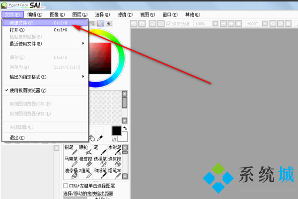This screenshot has height=199, width=298.
Task: Enable CTRL+左键单击选择图层 checkbox
Action: click(x=66, y=186)
